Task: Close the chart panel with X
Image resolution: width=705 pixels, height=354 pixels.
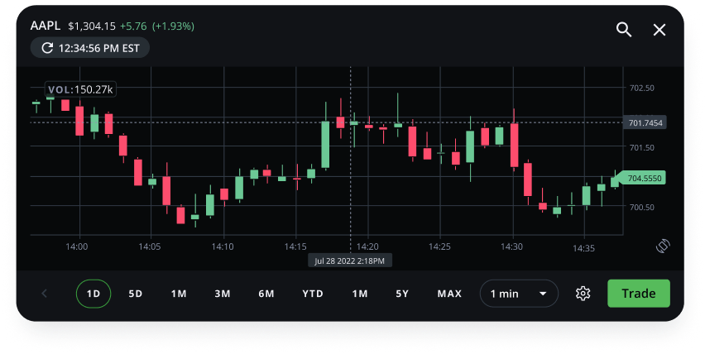Action: click(659, 30)
